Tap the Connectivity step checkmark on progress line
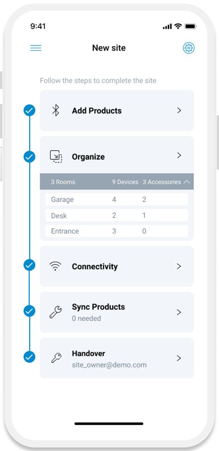This screenshot has width=219, height=451. (29, 265)
